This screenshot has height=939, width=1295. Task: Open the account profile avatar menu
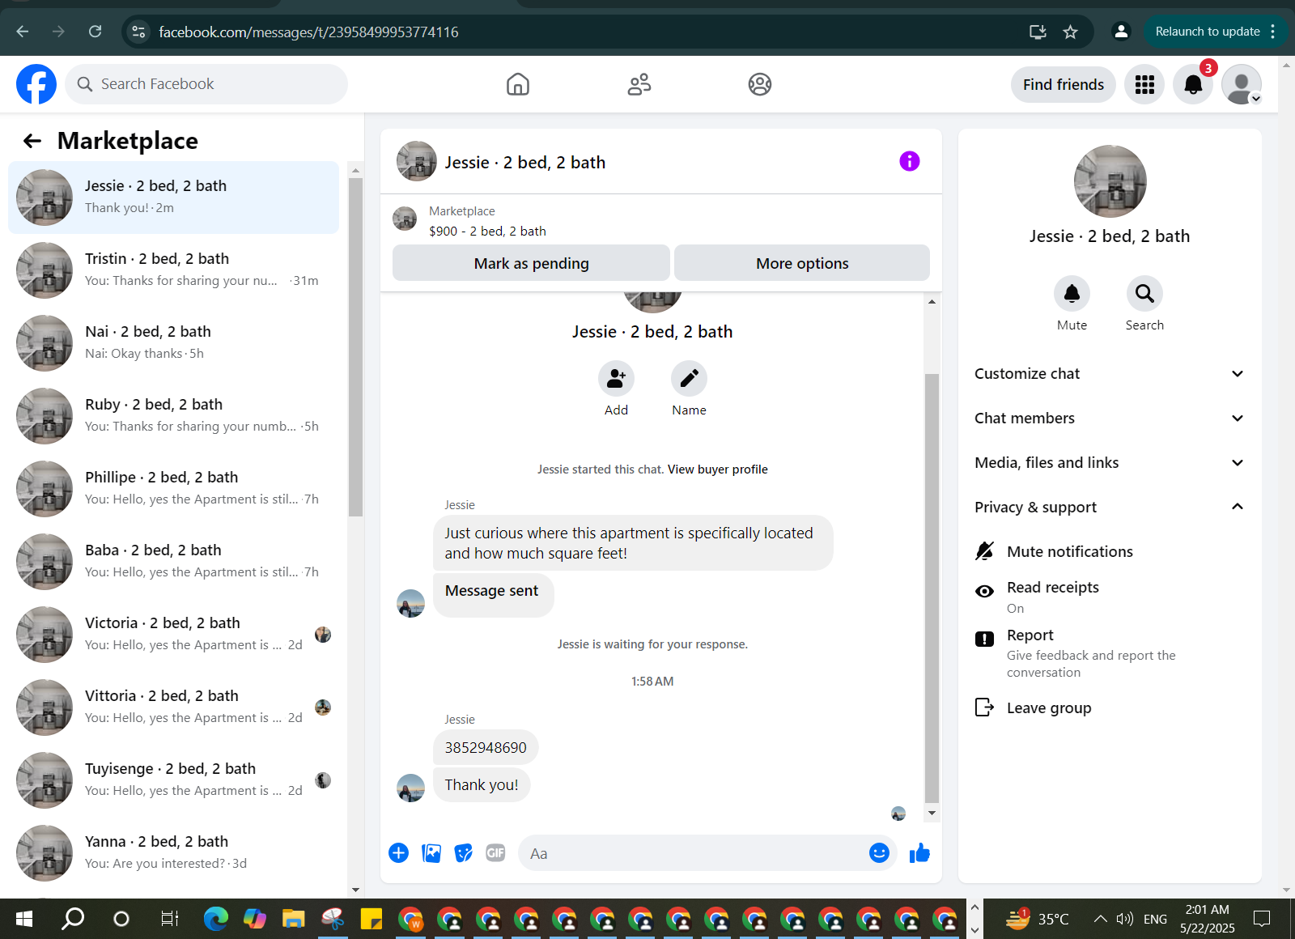[1242, 84]
